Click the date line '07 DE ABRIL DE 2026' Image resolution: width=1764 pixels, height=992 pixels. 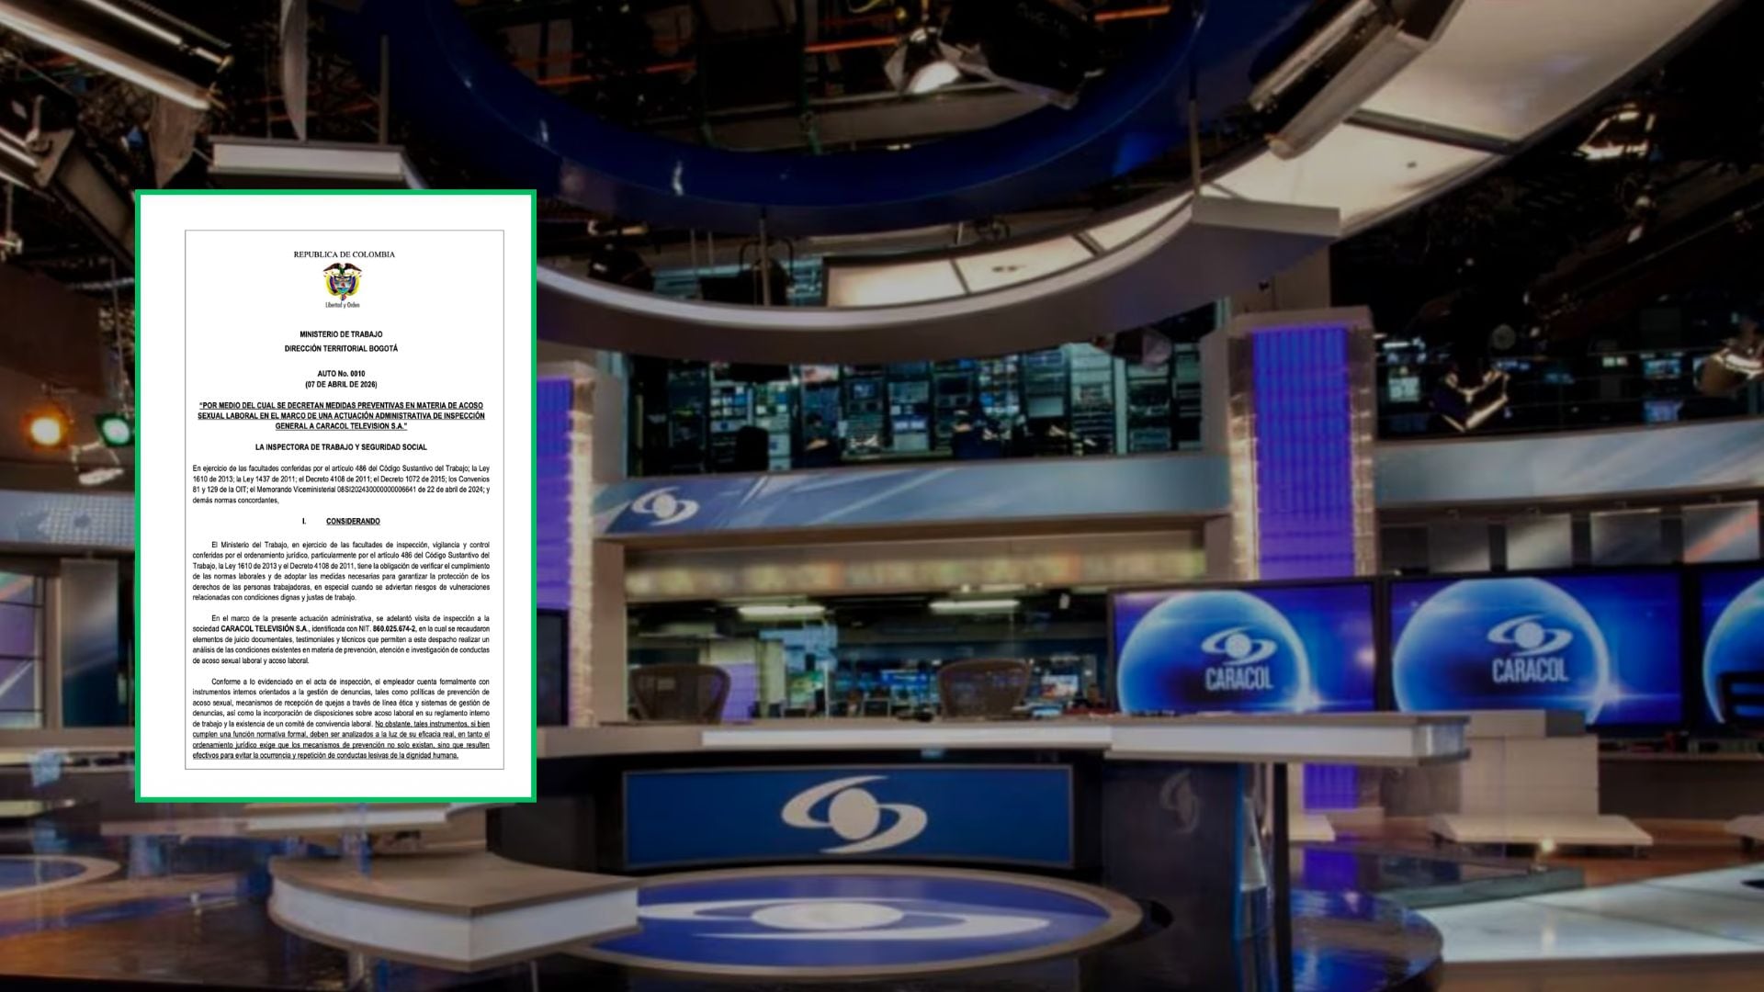342,383
